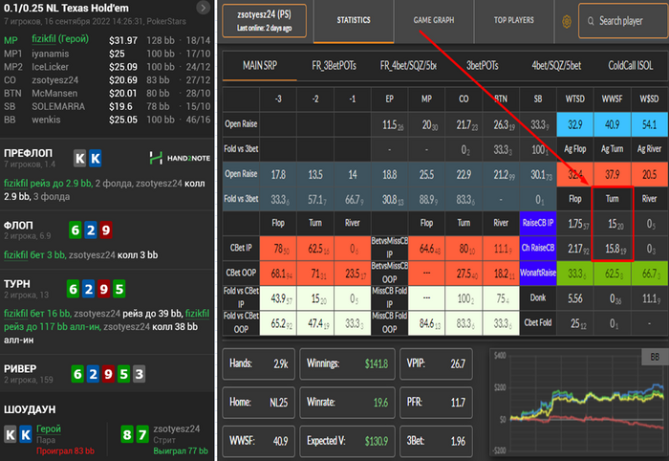Click the Hands 2.9k stat box
This screenshot has width=669, height=461.
point(259,363)
